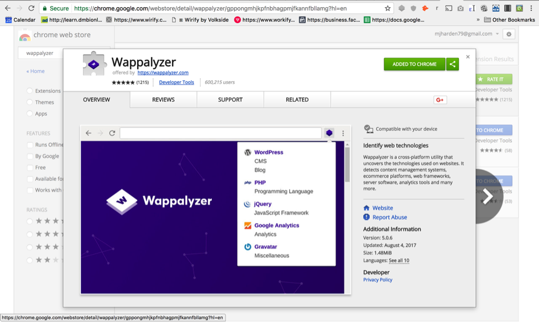The height and width of the screenshot is (322, 539).
Task: Check the Available for Android feature checkbox
Action: tap(30, 179)
